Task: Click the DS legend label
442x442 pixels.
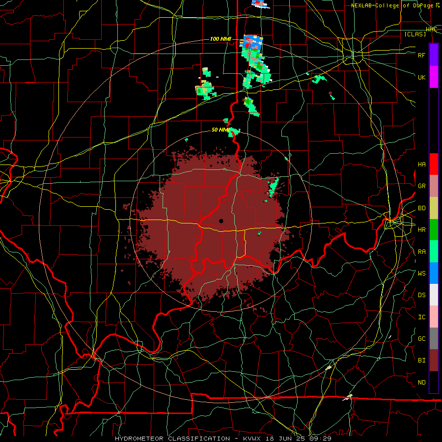Action: point(421,295)
